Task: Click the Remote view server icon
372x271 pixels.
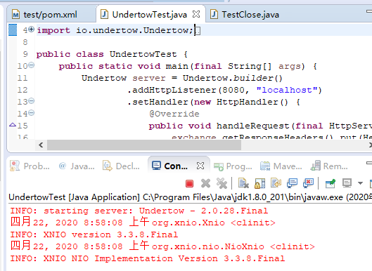Action: point(316,166)
